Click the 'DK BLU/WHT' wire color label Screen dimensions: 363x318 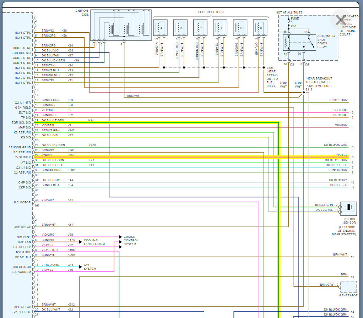coord(51,309)
